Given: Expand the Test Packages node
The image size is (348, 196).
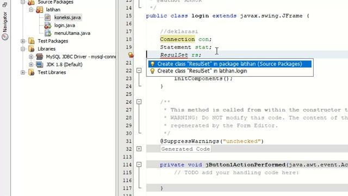Looking at the screenshot, I should pos(23,41).
